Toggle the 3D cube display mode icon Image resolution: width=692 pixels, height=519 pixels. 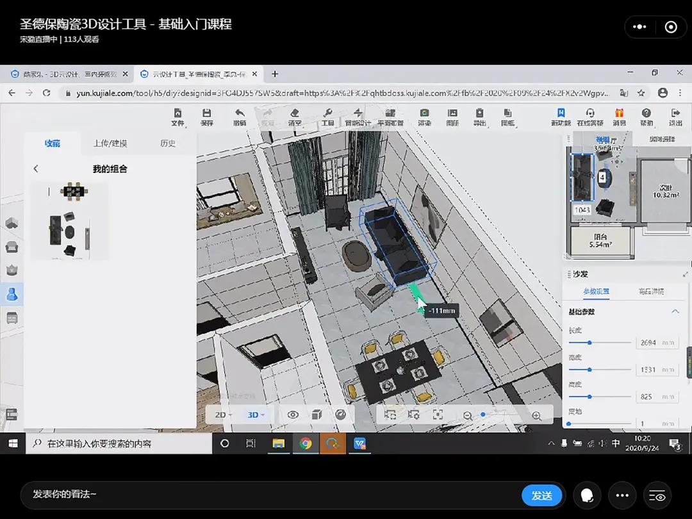point(317,415)
